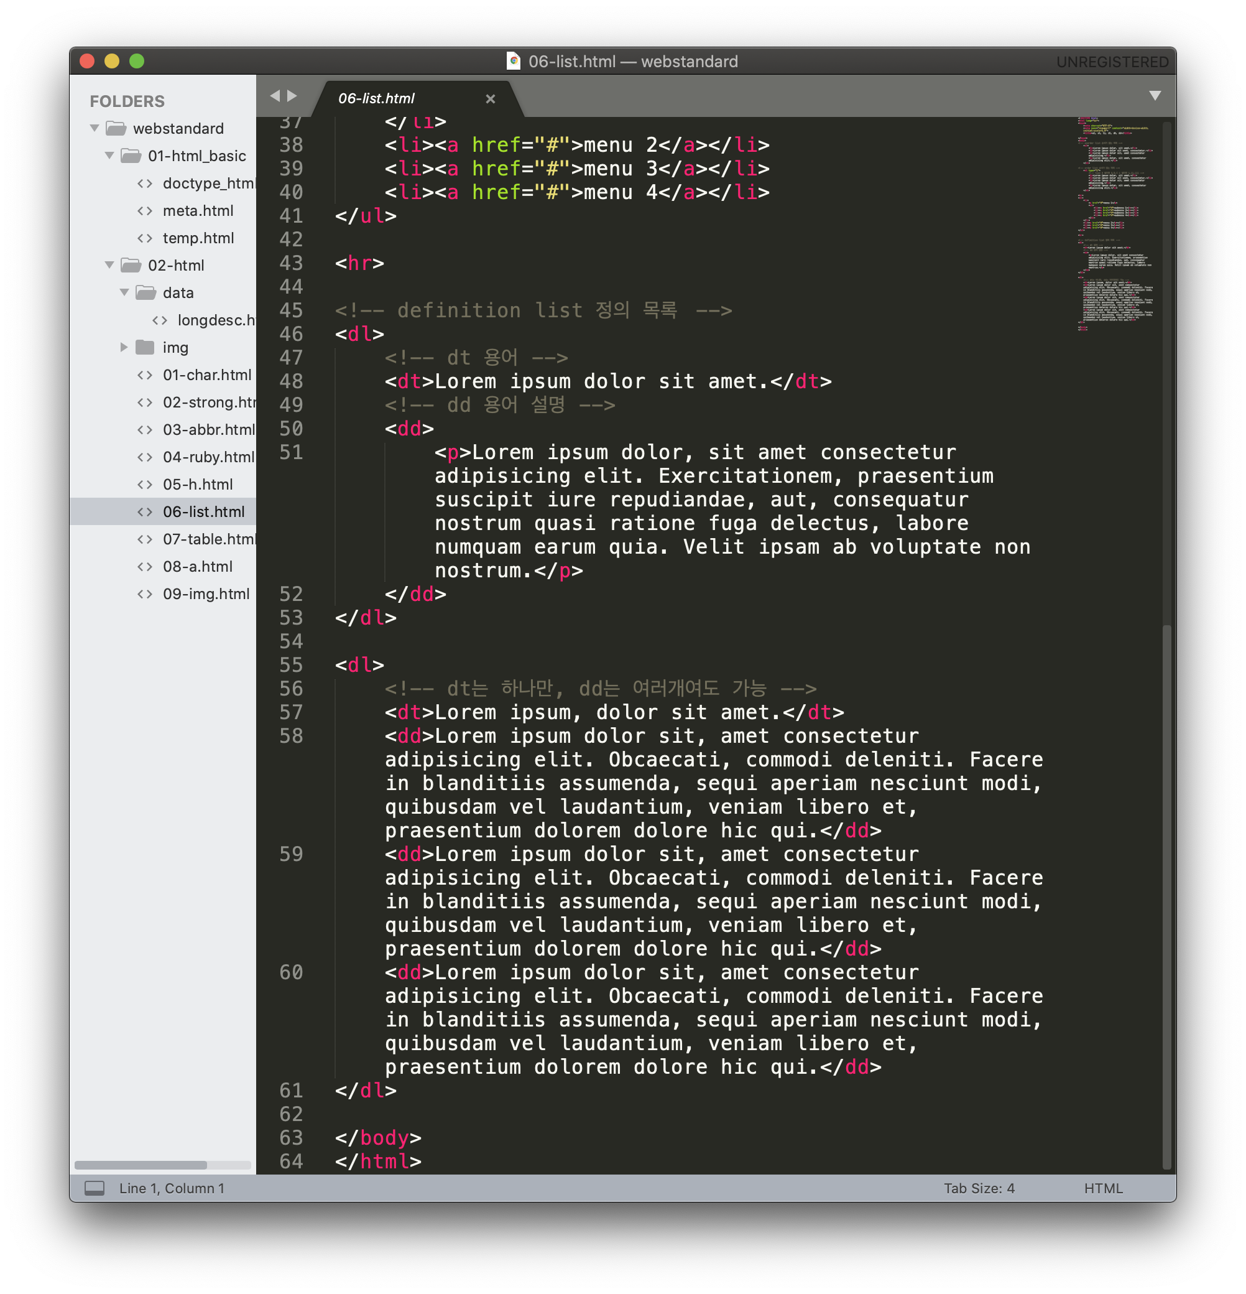Click the file icon next to 05-h.html

click(144, 485)
